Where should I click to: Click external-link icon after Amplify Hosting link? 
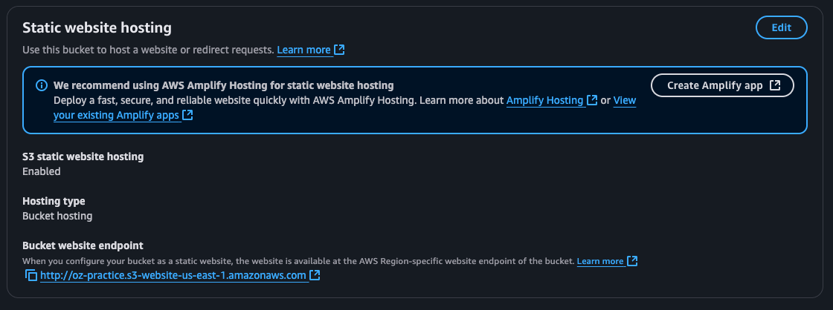tap(592, 100)
